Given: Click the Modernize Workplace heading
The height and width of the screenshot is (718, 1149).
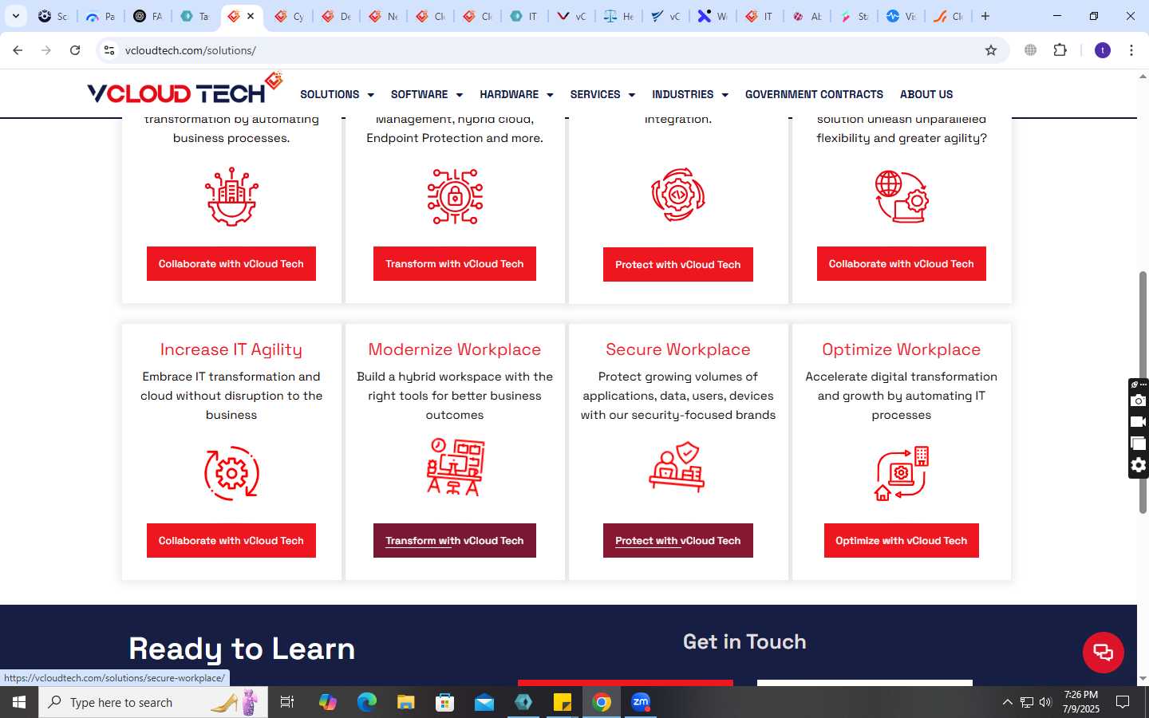Looking at the screenshot, I should (455, 349).
